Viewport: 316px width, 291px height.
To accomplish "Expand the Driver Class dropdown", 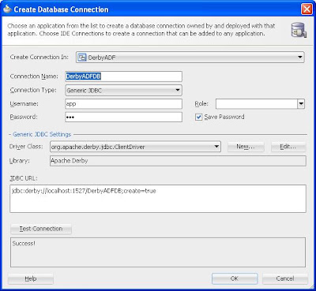I will pos(216,147).
